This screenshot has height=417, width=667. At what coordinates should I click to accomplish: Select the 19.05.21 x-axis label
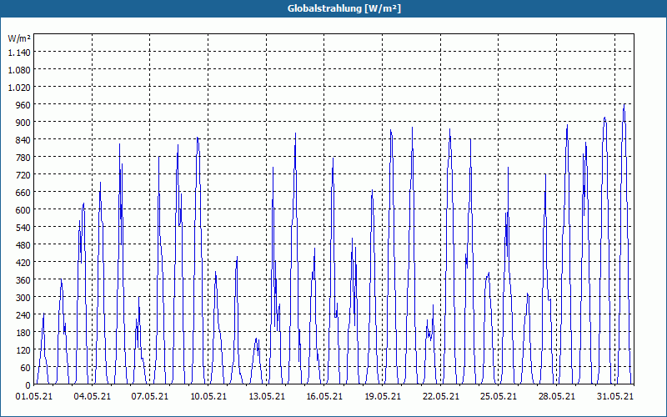coord(383,396)
